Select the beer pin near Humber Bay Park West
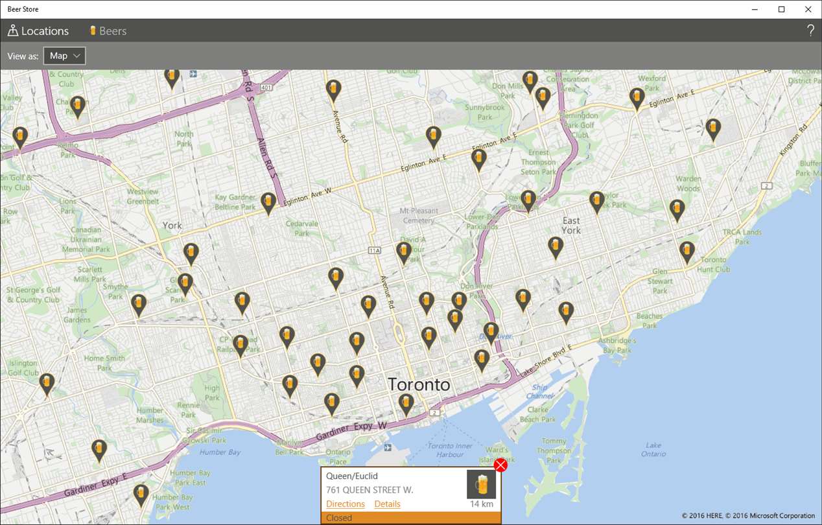This screenshot has height=525, width=822. click(141, 495)
